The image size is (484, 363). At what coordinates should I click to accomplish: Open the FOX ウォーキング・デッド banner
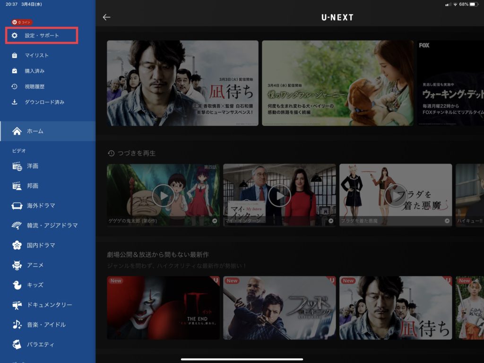tap(450, 83)
